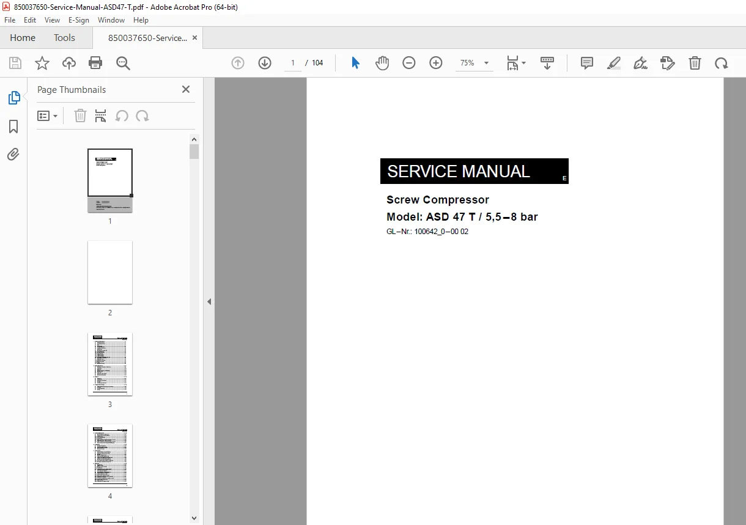Select blank page 2 thumbnail
Image resolution: width=746 pixels, height=525 pixels.
[x=110, y=273]
